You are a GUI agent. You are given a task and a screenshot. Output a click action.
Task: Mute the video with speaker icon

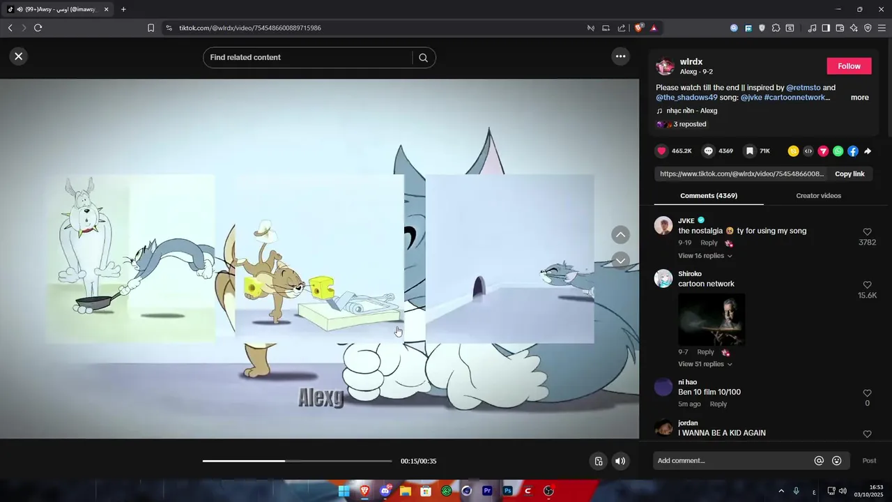620,461
